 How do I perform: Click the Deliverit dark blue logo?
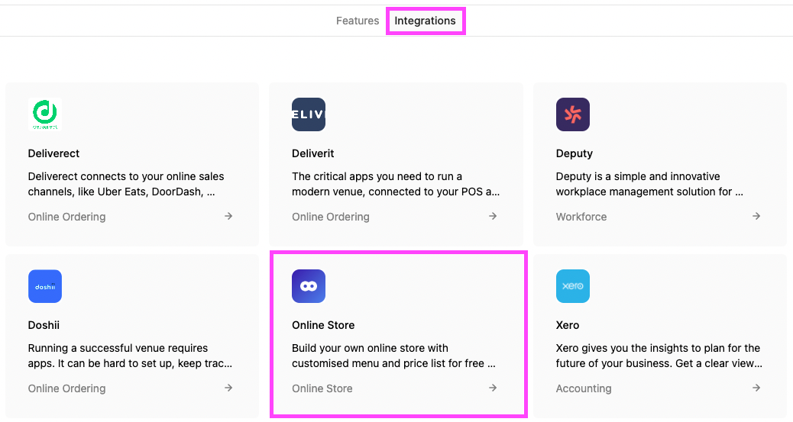point(309,114)
